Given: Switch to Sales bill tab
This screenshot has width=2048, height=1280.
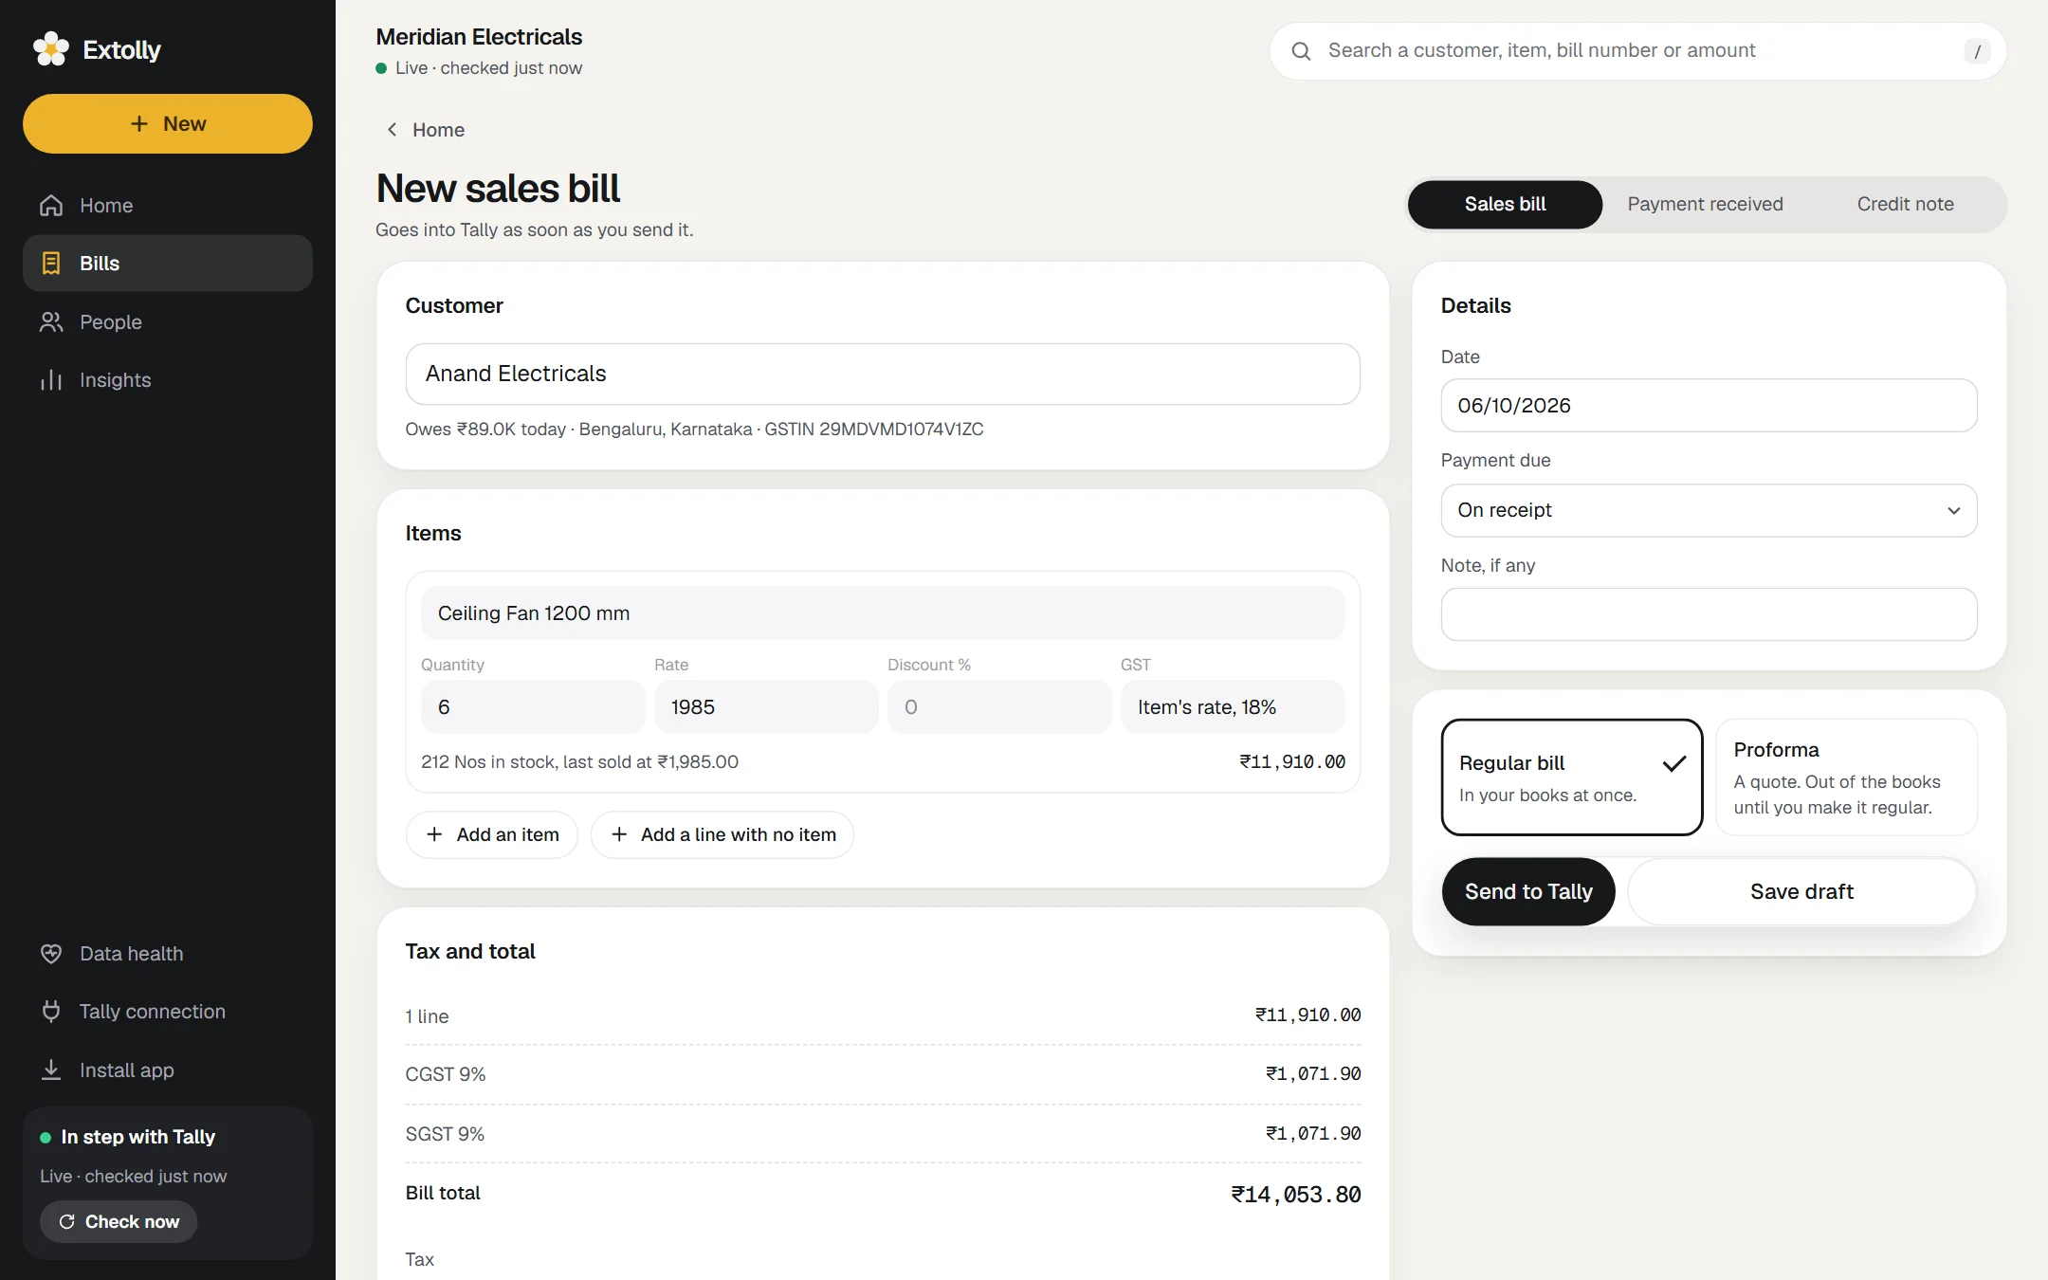Looking at the screenshot, I should pos(1505,204).
